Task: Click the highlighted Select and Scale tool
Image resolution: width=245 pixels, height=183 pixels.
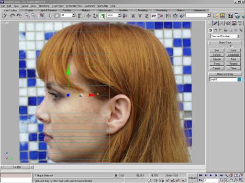Action: 102,16
